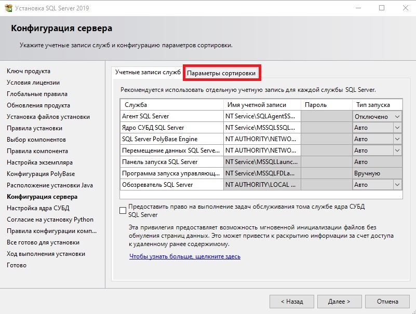Click the Вручную startup type cell
Viewport: 416px width, 314px height.
377,173
